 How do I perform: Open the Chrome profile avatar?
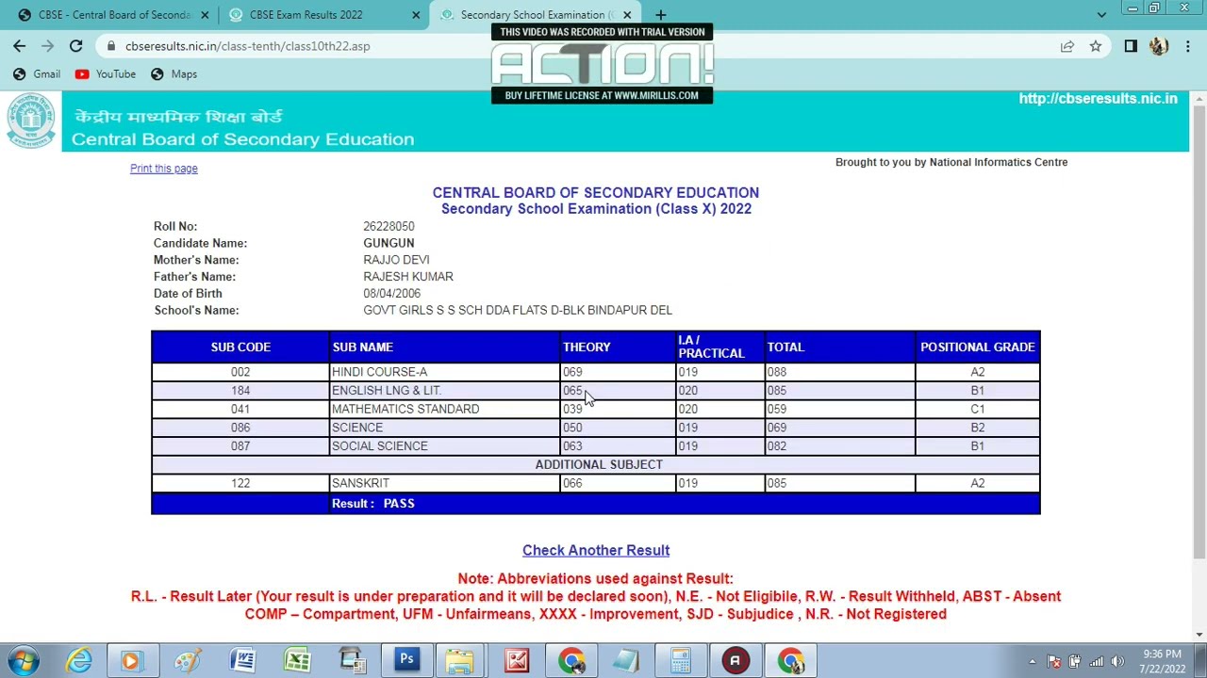1159,46
